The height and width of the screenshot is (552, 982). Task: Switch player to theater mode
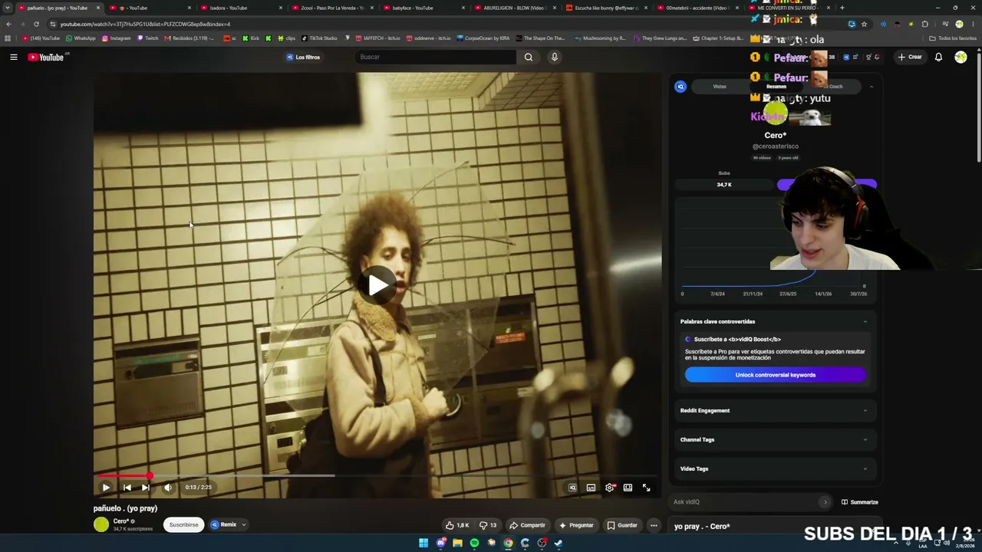(628, 488)
